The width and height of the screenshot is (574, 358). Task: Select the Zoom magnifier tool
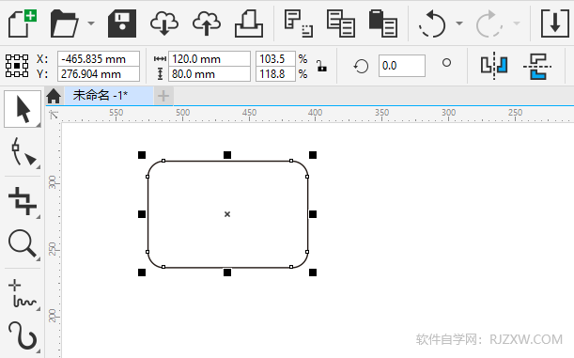(23, 243)
